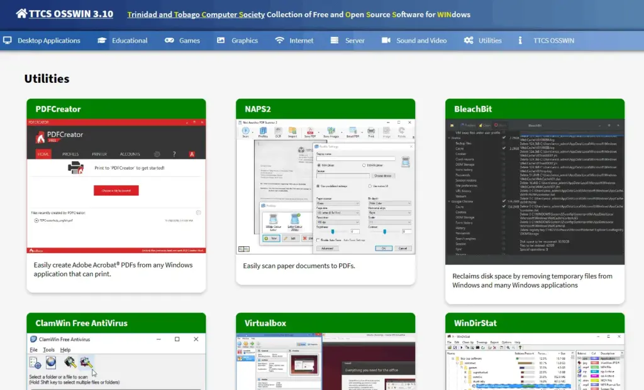Open the BleachBit card heading
This screenshot has width=644, height=390.
(473, 109)
